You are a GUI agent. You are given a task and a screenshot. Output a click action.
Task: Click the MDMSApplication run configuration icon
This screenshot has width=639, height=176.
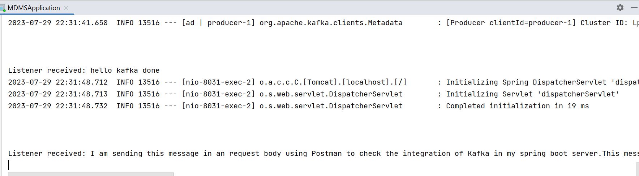pyautogui.click(x=3, y=8)
